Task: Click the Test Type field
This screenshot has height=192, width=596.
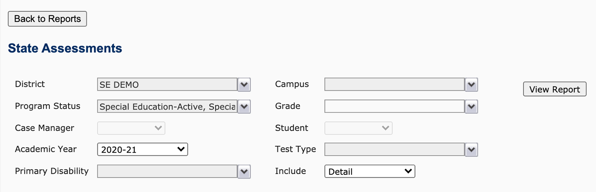Action: tap(394, 150)
